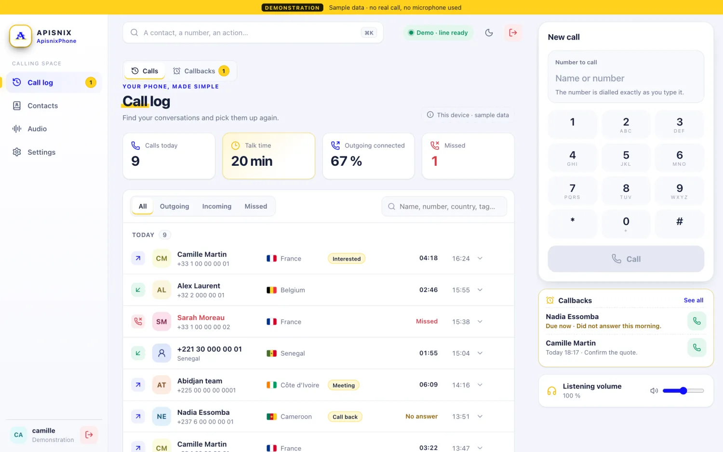Click the red logout icon in top bar

[x=513, y=33]
